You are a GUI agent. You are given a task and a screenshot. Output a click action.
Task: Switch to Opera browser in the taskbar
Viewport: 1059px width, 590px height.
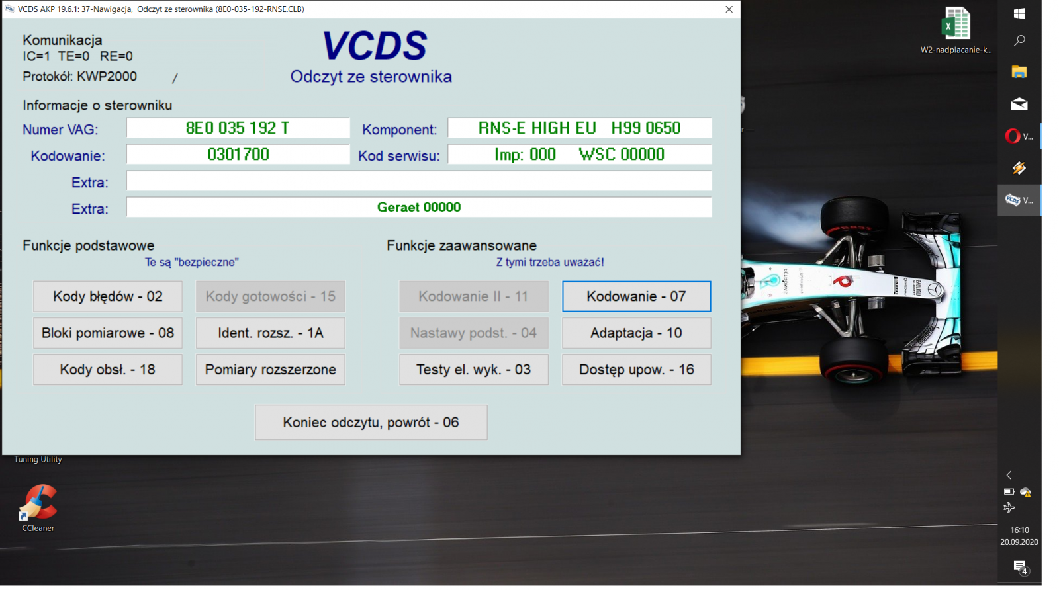coord(1019,136)
